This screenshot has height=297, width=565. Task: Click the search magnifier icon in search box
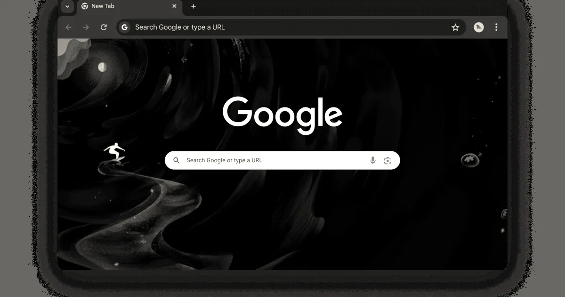[177, 160]
